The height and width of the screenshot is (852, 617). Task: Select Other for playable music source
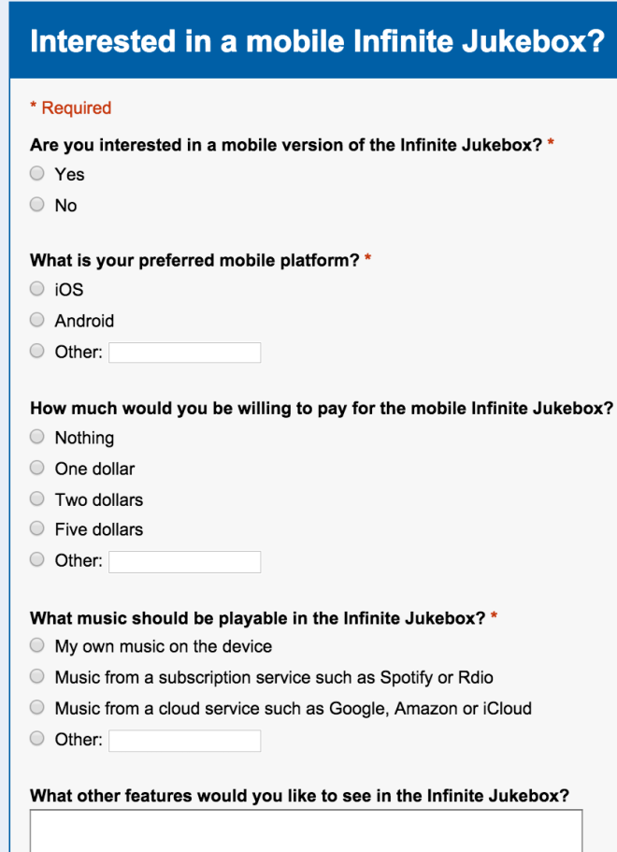point(36,738)
